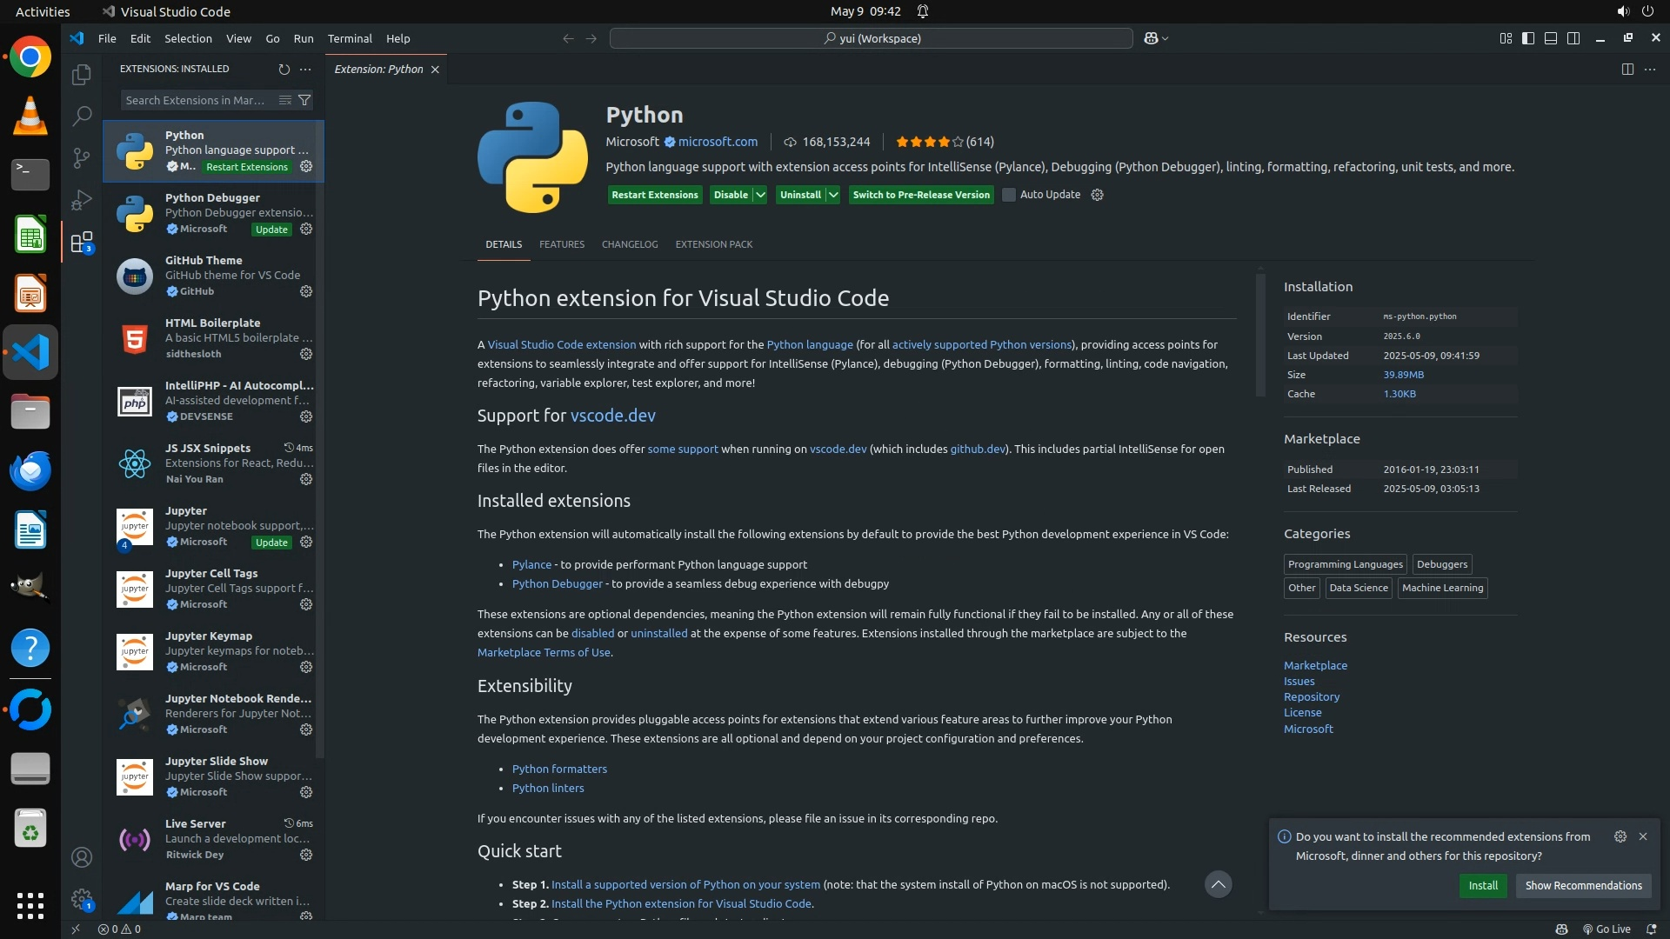Click the filter extensions funnel icon
The height and width of the screenshot is (939, 1670).
(304, 100)
